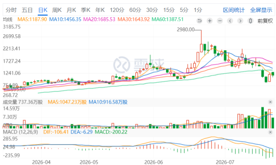Open 区间统计 range statistics
This screenshot has height=165, width=276.
pyautogui.click(x=234, y=10)
